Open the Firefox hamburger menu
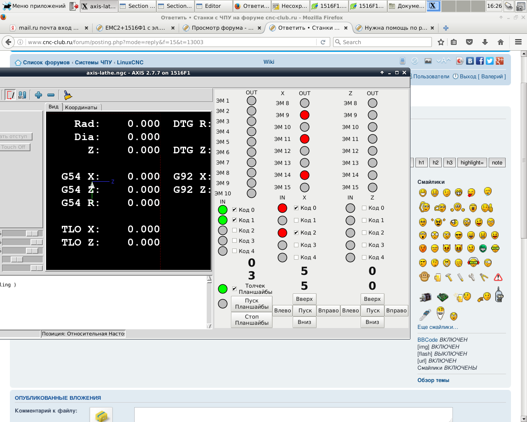The image size is (527, 422). click(518, 42)
